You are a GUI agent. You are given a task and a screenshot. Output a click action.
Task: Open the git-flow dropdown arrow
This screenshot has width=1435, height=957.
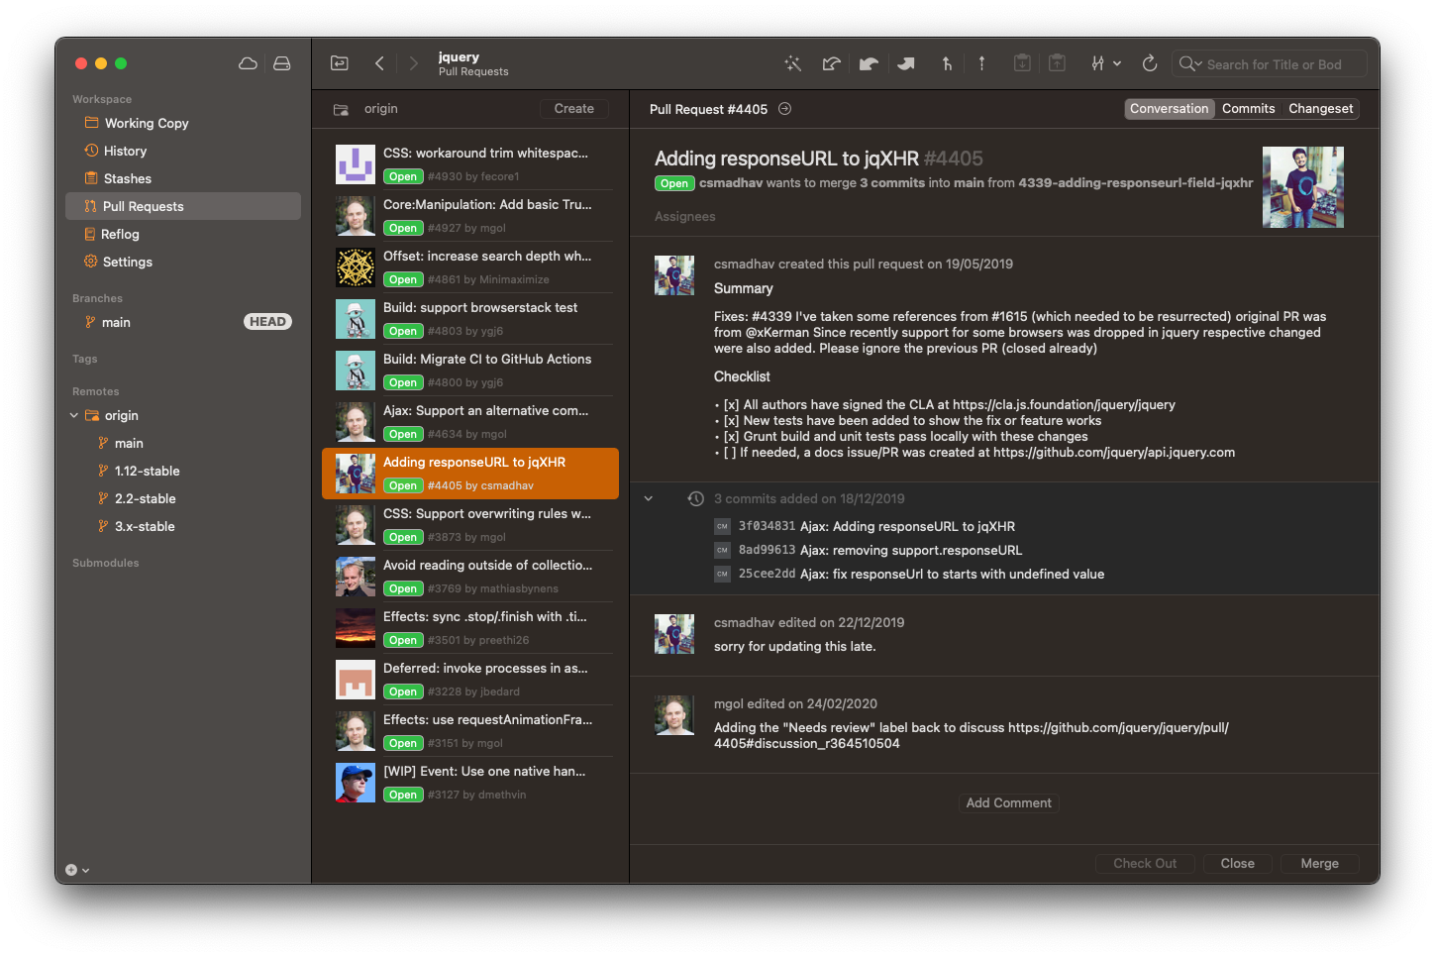click(x=1117, y=63)
